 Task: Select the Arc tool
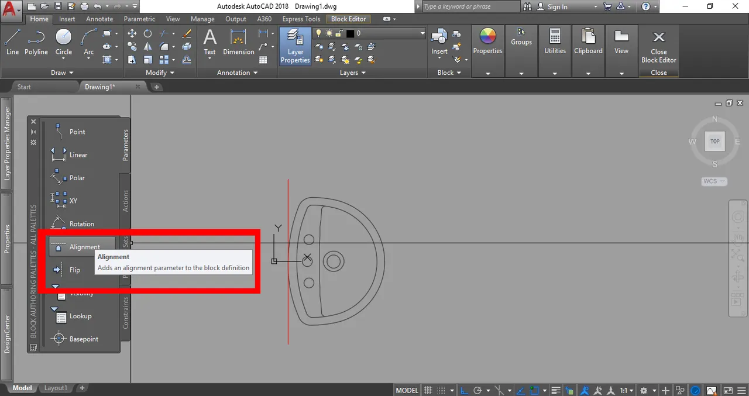[x=89, y=43]
